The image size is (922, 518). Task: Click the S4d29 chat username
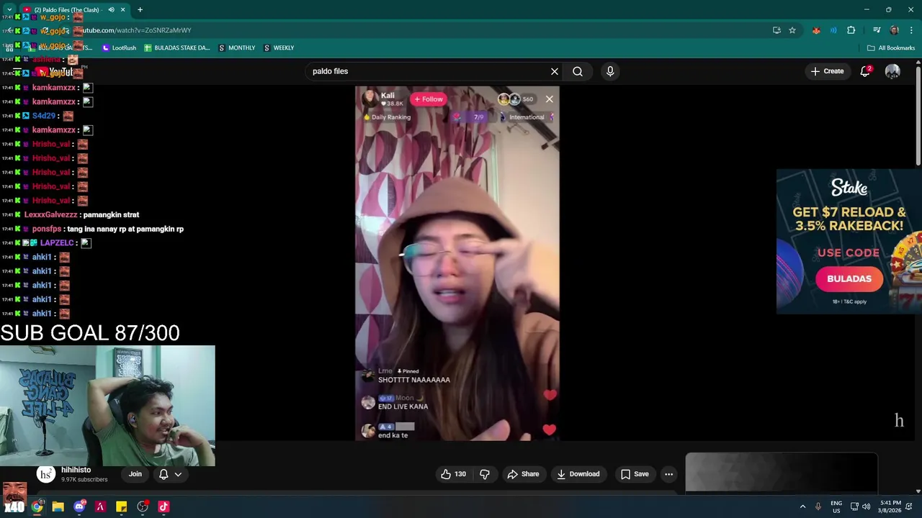(43, 116)
